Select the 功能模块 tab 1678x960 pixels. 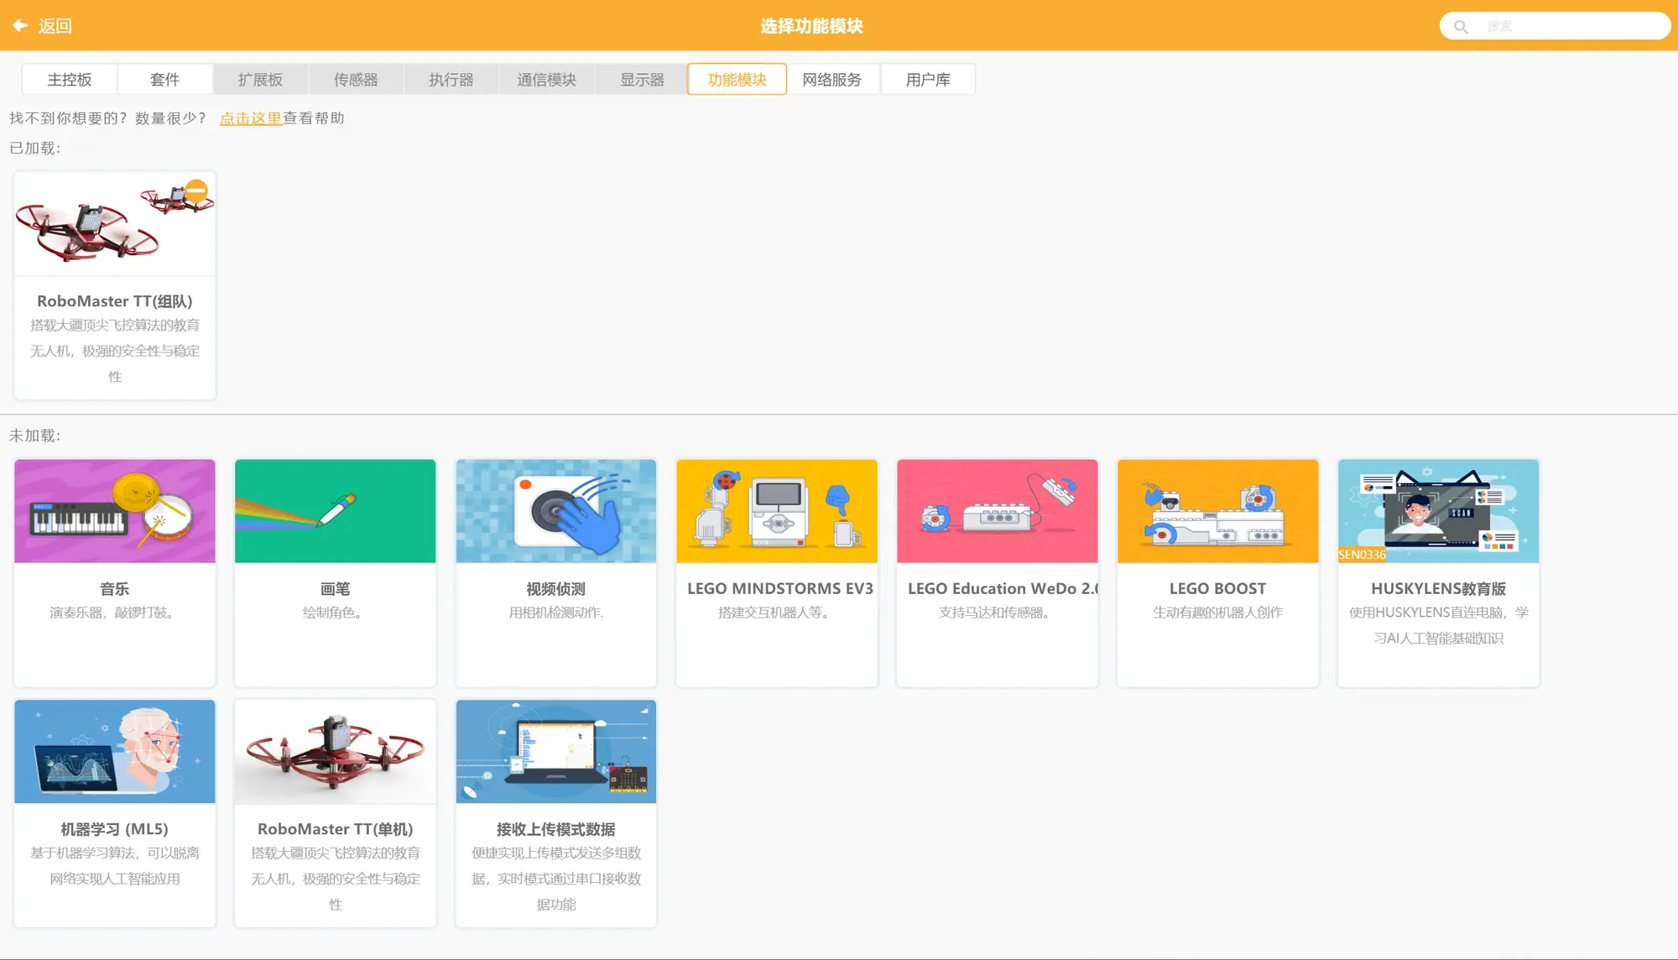coord(737,80)
